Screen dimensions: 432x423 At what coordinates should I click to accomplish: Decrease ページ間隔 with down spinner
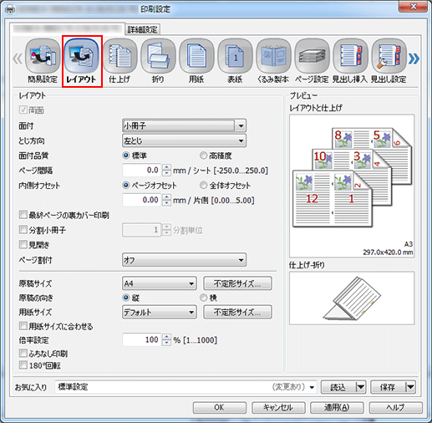point(166,173)
